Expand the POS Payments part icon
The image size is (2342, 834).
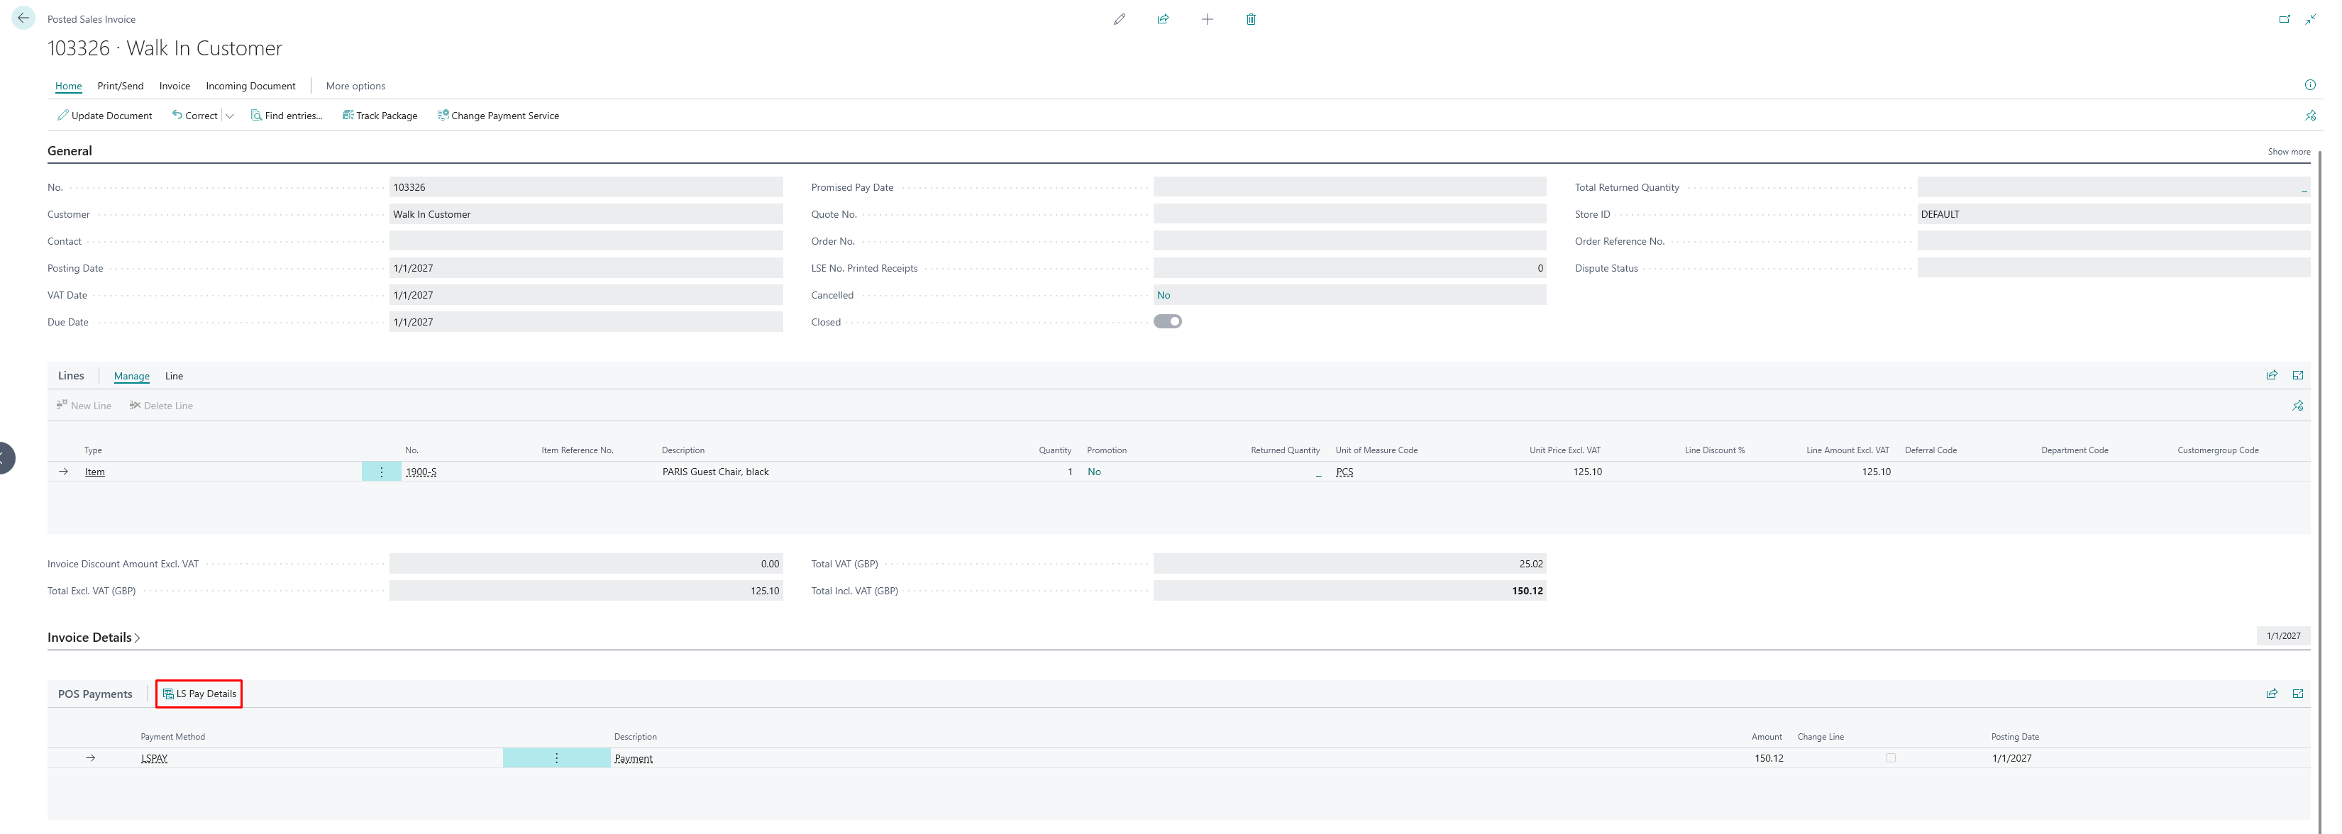(2297, 694)
